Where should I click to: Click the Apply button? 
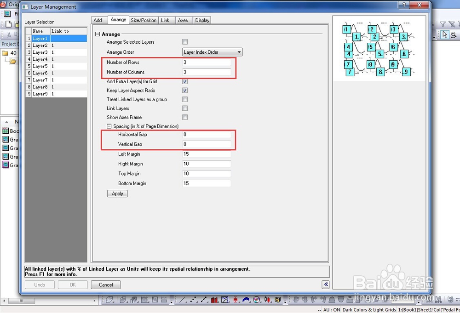coord(117,193)
